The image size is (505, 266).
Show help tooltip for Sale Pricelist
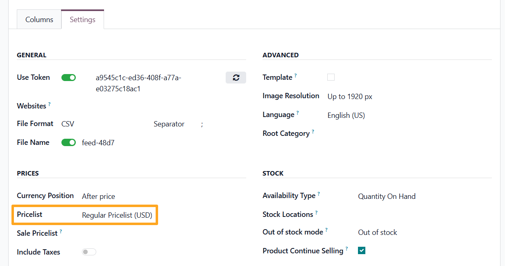(61, 232)
